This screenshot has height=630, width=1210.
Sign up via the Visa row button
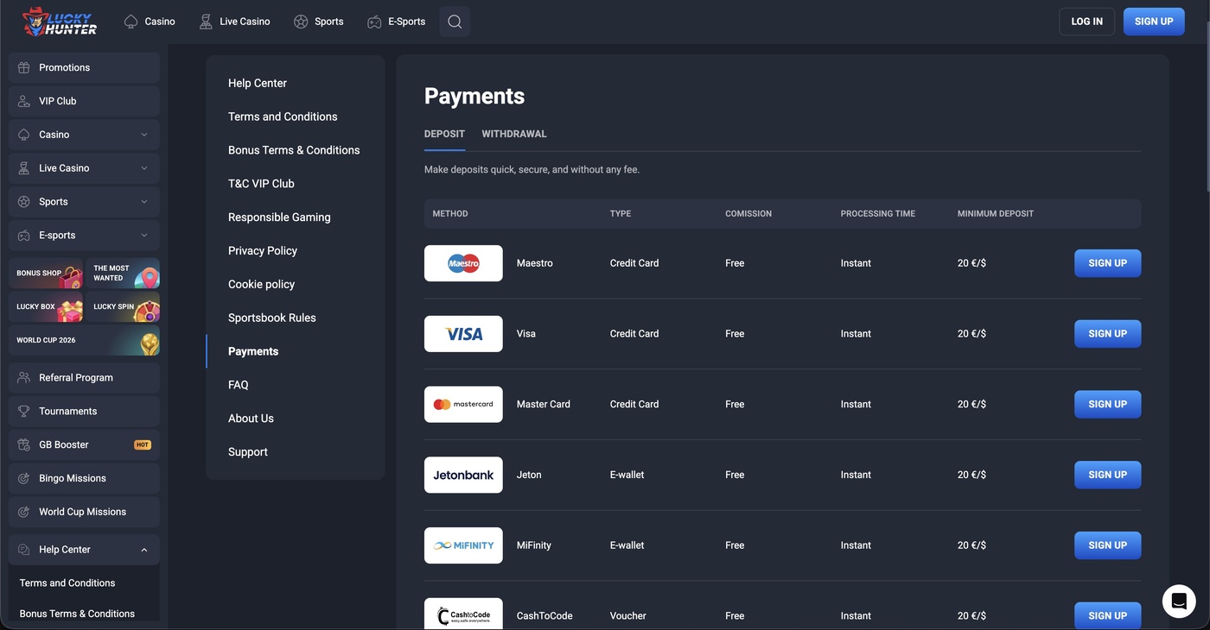1107,334
